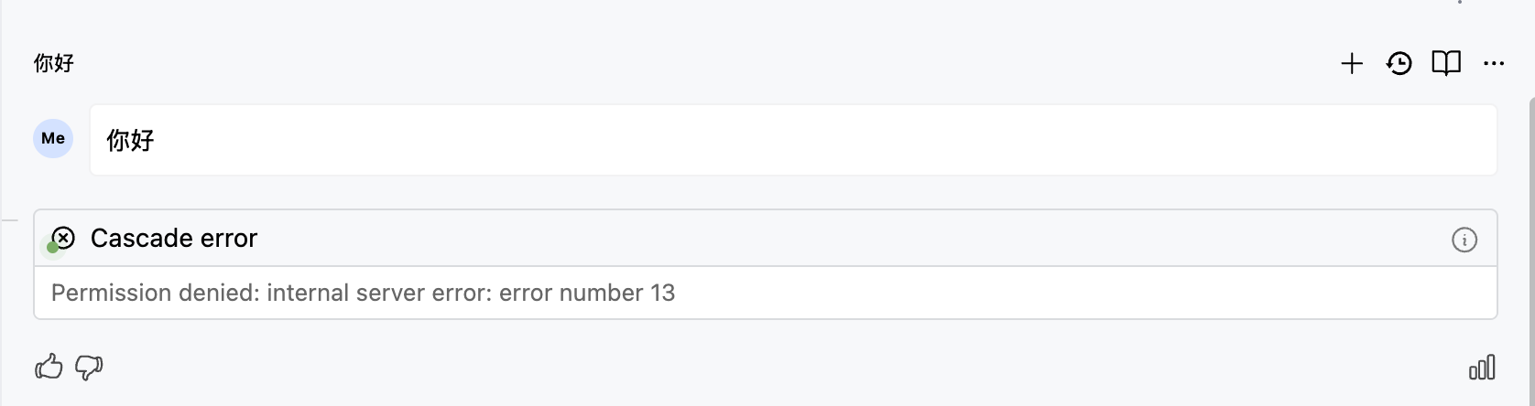Give the response a thumbs up

pos(49,367)
